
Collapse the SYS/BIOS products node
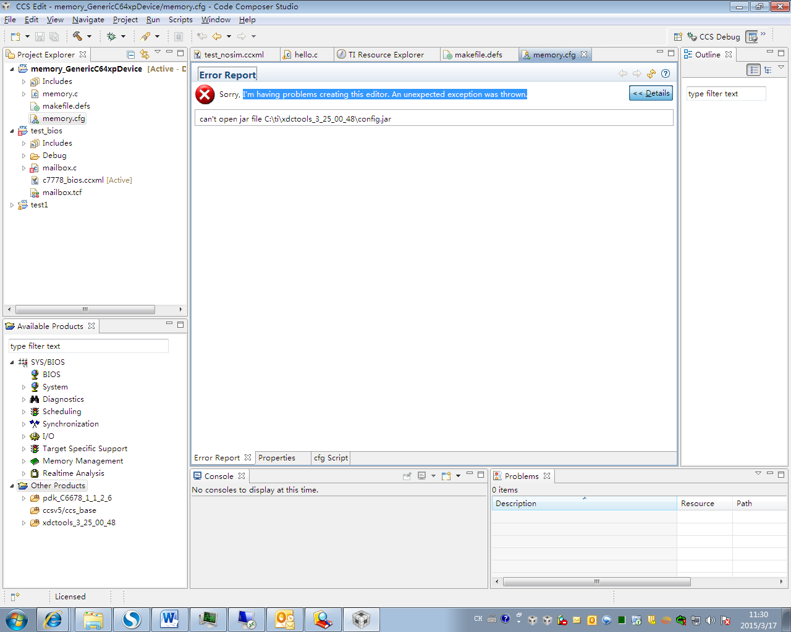tap(12, 362)
